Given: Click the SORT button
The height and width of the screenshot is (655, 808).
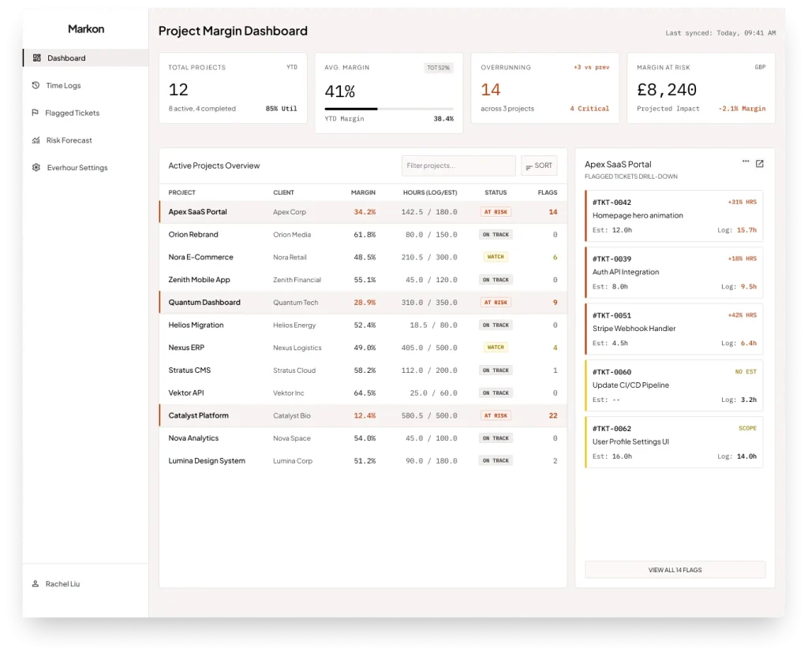Looking at the screenshot, I should (539, 166).
